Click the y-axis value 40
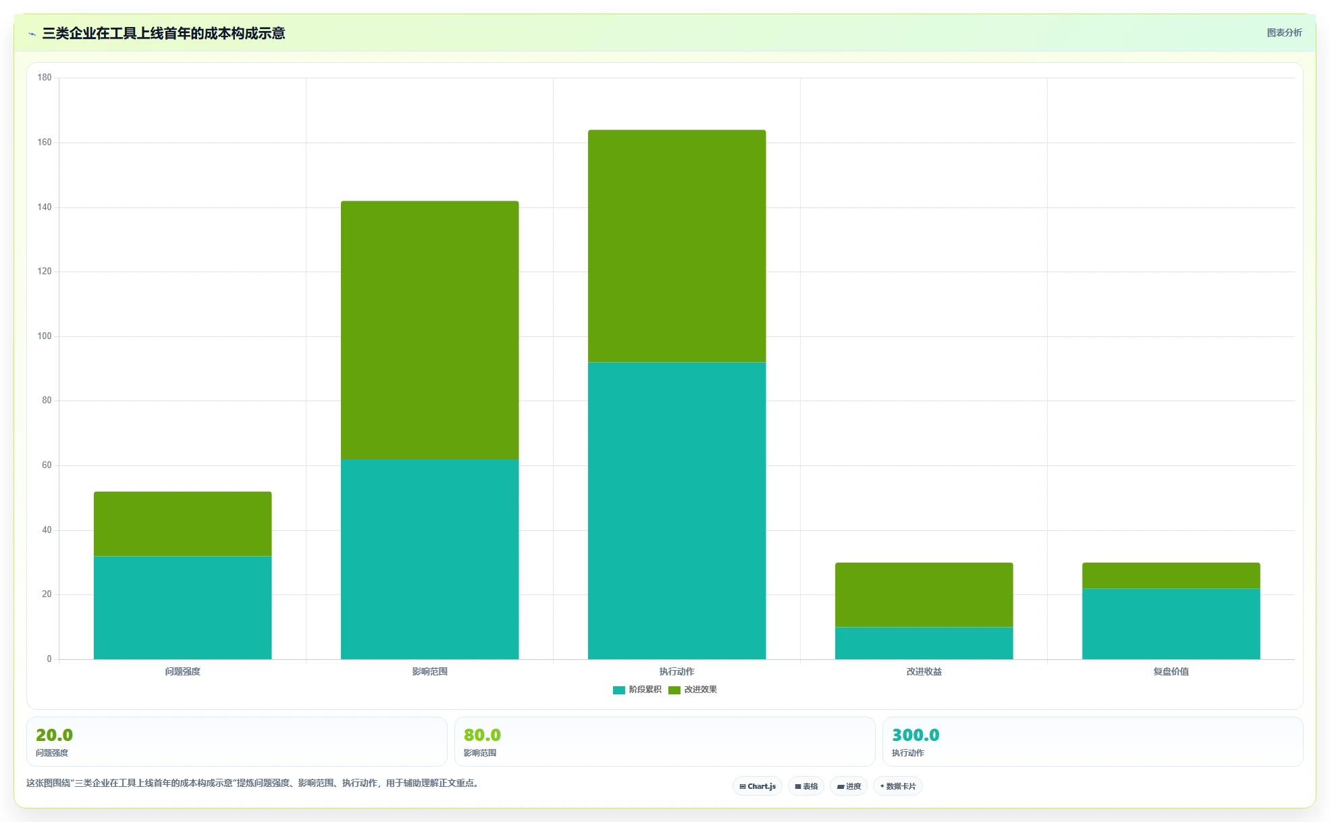Image resolution: width=1330 pixels, height=822 pixels. click(x=47, y=530)
